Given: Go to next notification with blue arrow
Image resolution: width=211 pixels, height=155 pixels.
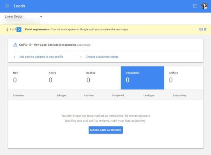Looking at the screenshot, I should tap(19, 30).
